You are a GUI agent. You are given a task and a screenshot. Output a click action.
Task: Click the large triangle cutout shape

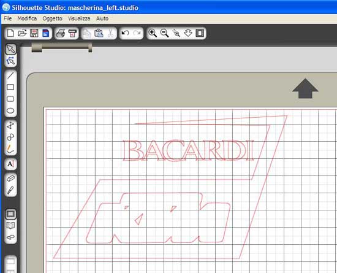point(139,219)
